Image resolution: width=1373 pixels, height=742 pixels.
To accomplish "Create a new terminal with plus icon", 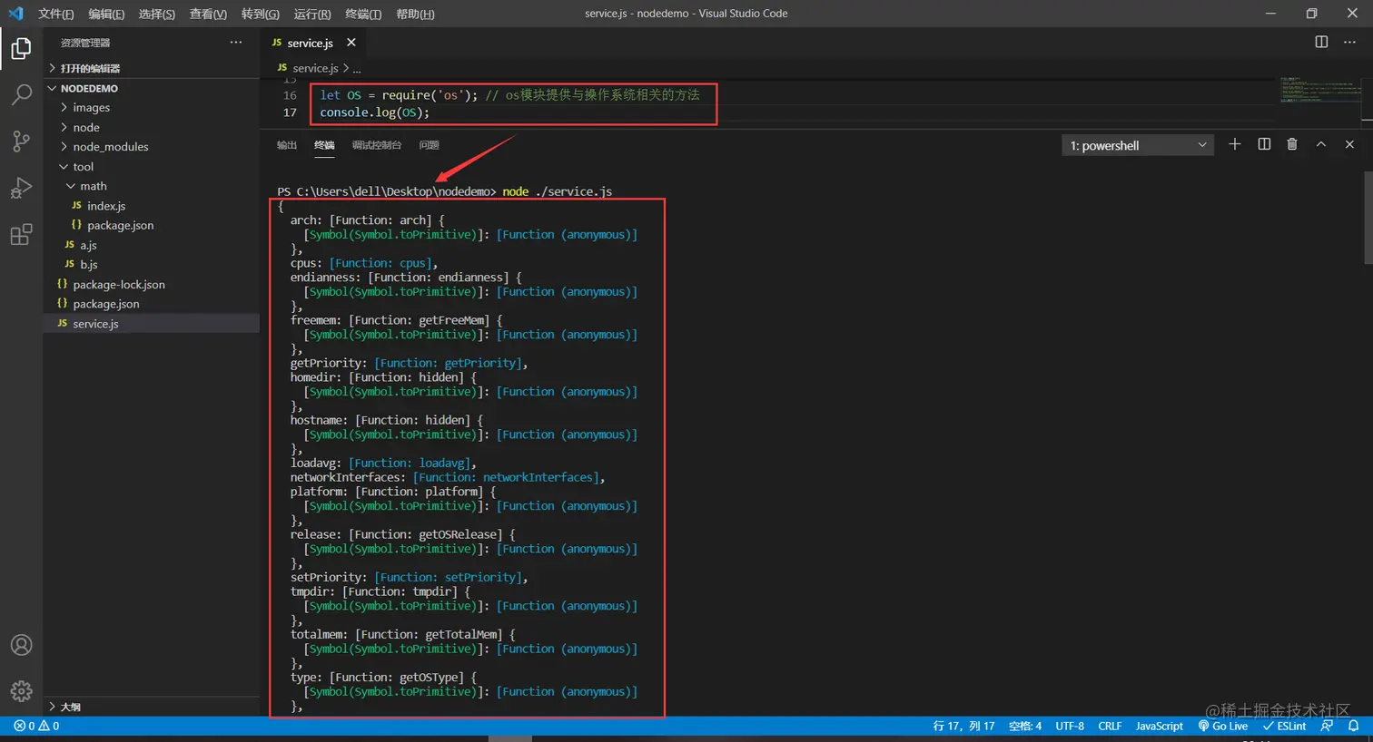I will (x=1235, y=144).
